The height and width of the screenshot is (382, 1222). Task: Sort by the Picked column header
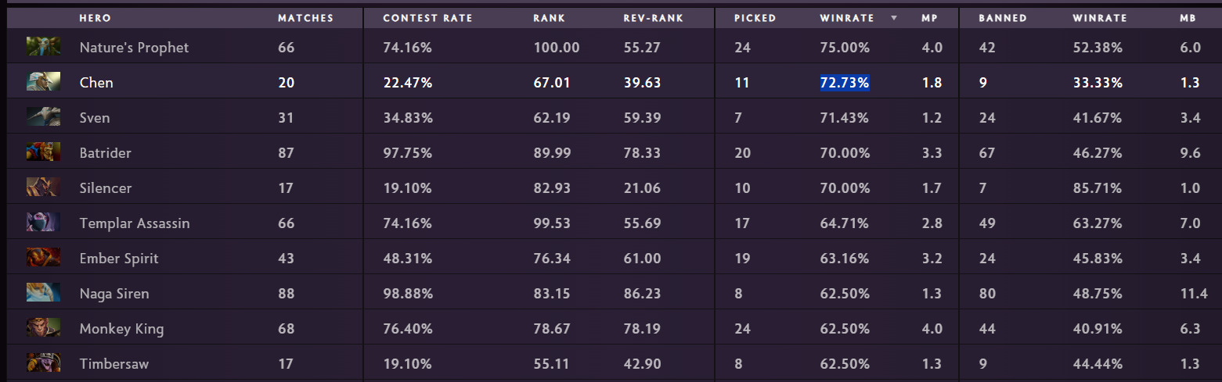(x=755, y=18)
